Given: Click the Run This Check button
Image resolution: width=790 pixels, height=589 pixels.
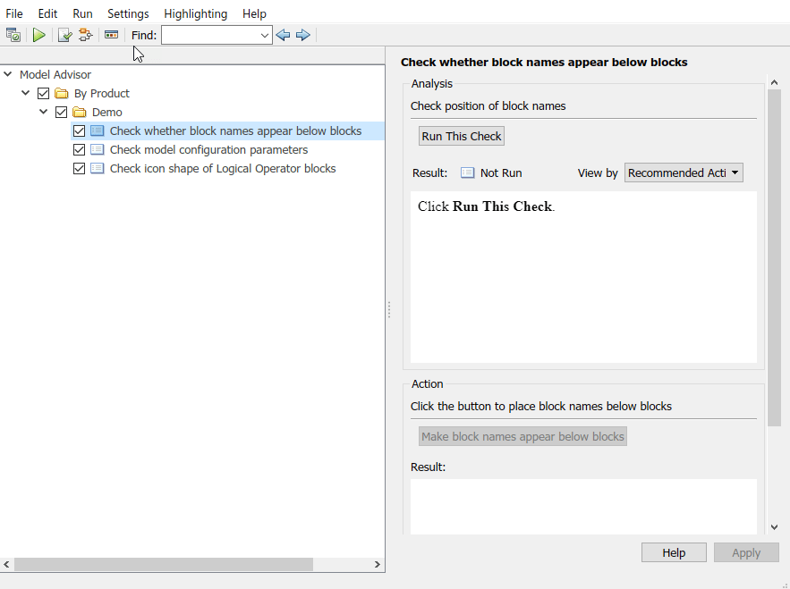Looking at the screenshot, I should pyautogui.click(x=462, y=136).
